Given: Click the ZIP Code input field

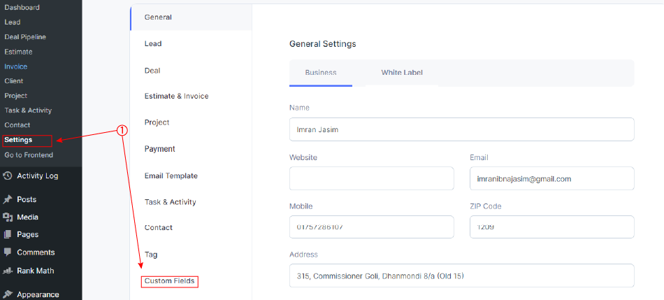Looking at the screenshot, I should click(x=552, y=227).
